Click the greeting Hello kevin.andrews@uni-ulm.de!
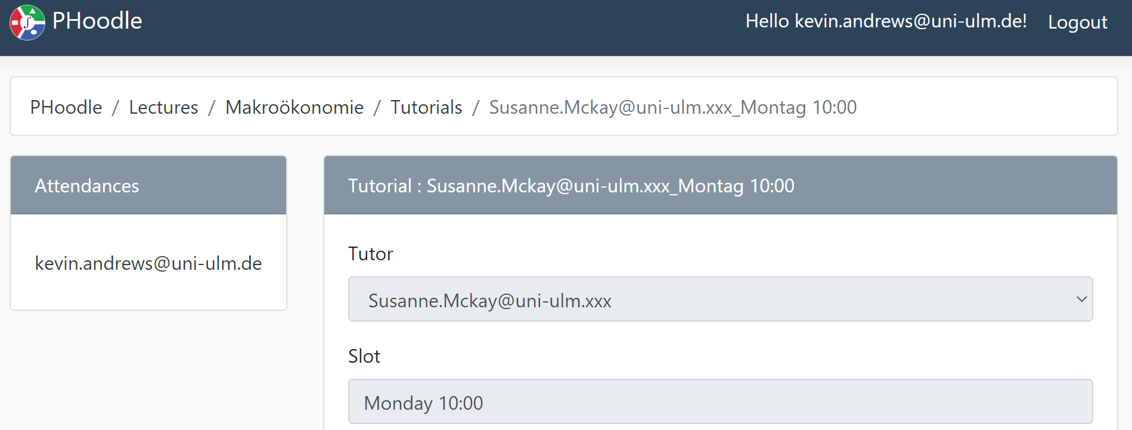This screenshot has width=1132, height=430. pos(886,21)
